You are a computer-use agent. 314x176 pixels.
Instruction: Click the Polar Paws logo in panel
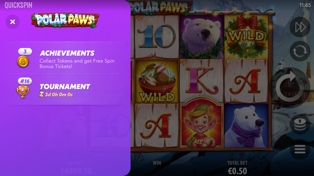pos(65,20)
